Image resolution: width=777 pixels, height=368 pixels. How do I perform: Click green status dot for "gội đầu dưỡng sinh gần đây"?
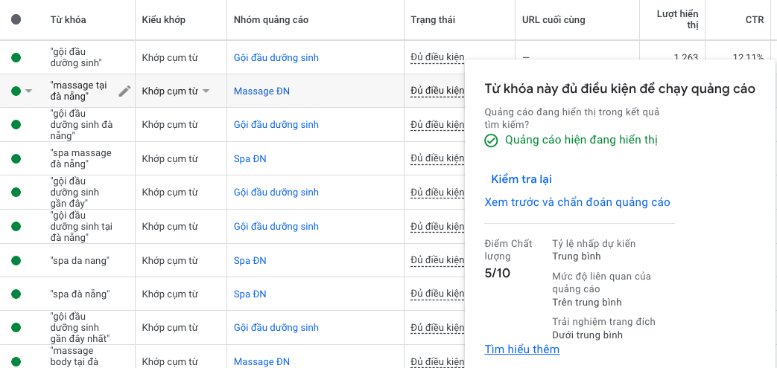click(16, 193)
